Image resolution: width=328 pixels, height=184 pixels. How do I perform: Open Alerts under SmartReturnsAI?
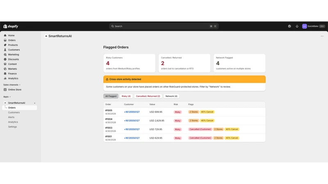[11, 117]
